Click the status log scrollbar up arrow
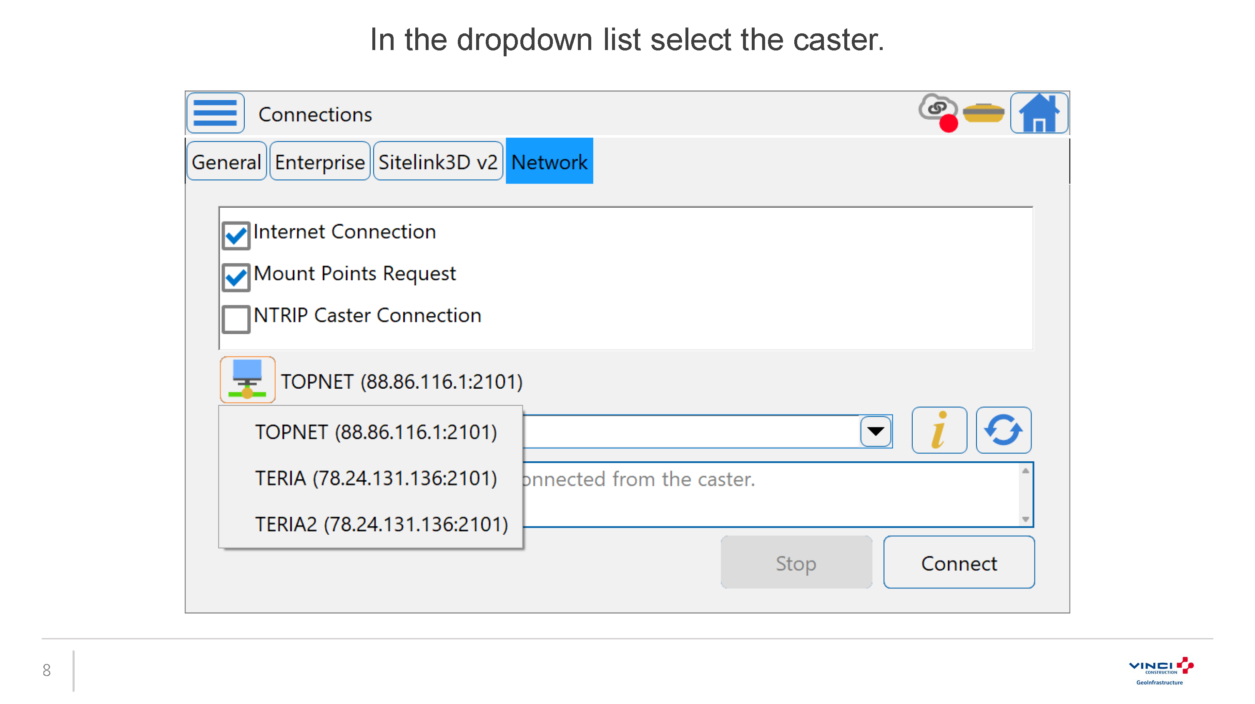Viewport: 1255px width, 704px height. (1025, 470)
